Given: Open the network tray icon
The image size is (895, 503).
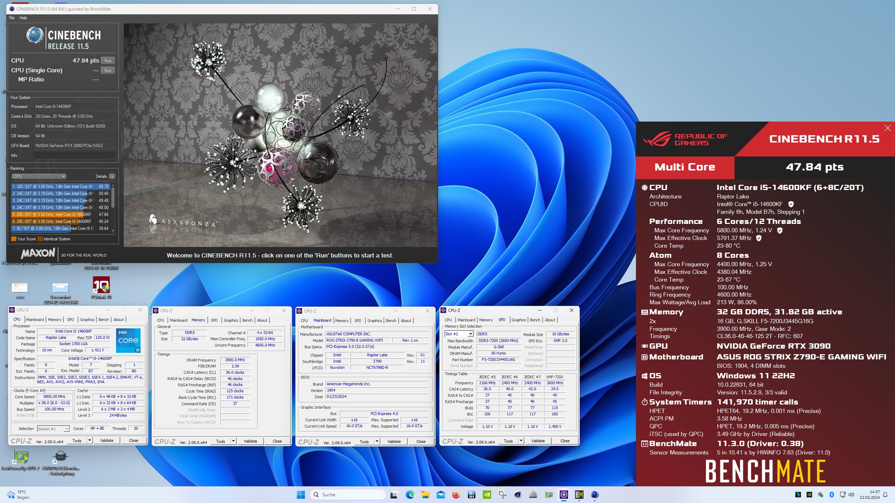Looking at the screenshot, I should tap(843, 495).
